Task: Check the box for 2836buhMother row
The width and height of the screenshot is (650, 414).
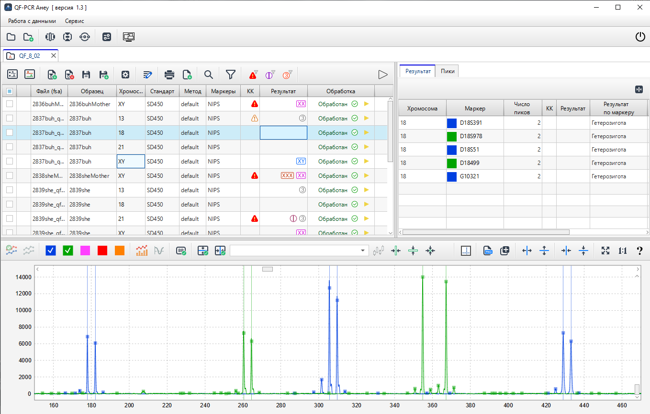Action: coord(10,104)
